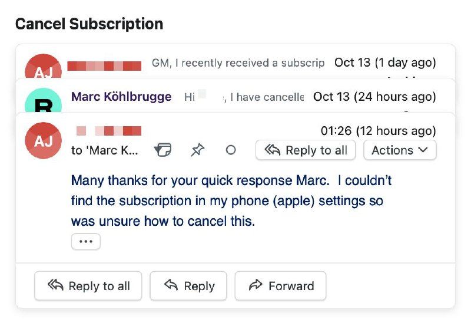Click the top Reply to all button

click(306, 150)
